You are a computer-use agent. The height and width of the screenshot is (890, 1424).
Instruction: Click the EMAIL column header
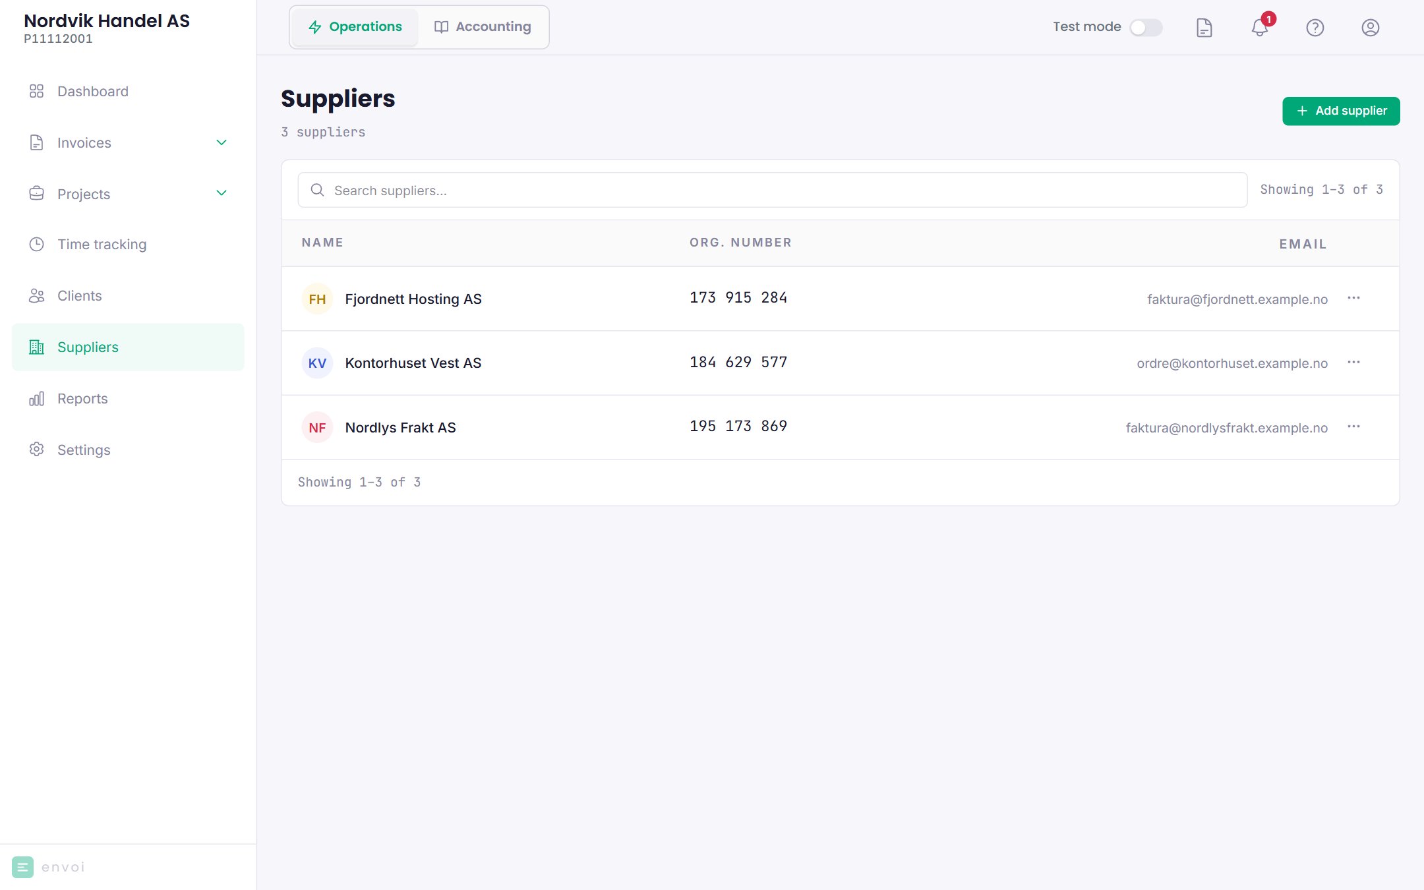tap(1303, 245)
